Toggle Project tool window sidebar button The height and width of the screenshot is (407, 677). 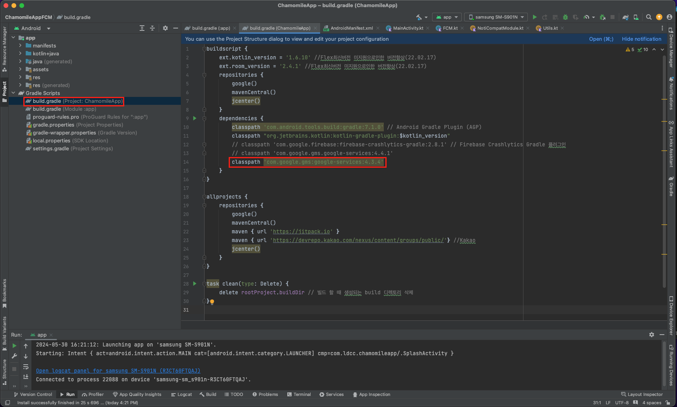pos(4,92)
